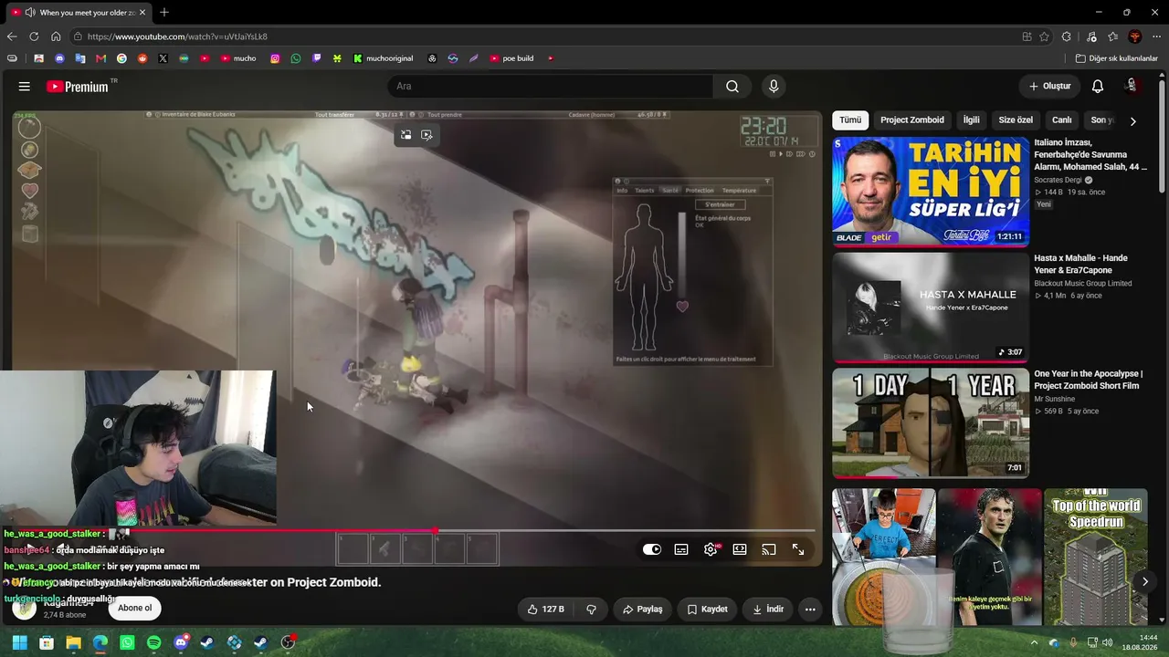Open the muchooriginal bookmark
This screenshot has width=1169, height=657.
(383, 58)
